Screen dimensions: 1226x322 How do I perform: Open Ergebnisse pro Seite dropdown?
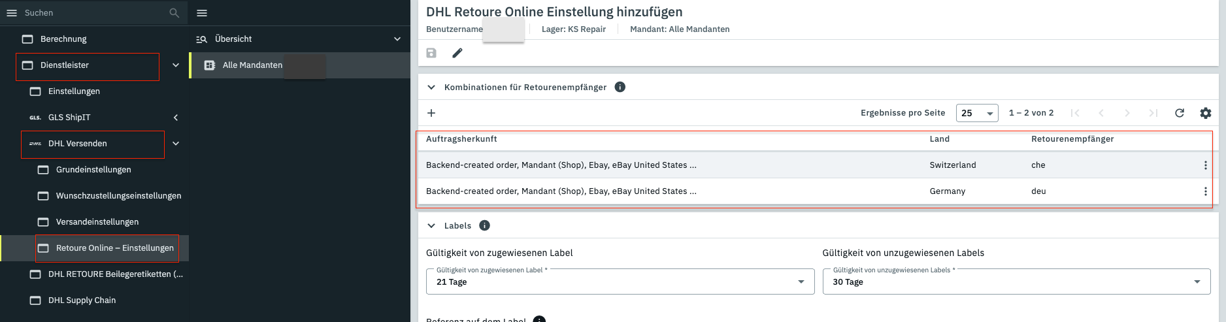tap(977, 113)
